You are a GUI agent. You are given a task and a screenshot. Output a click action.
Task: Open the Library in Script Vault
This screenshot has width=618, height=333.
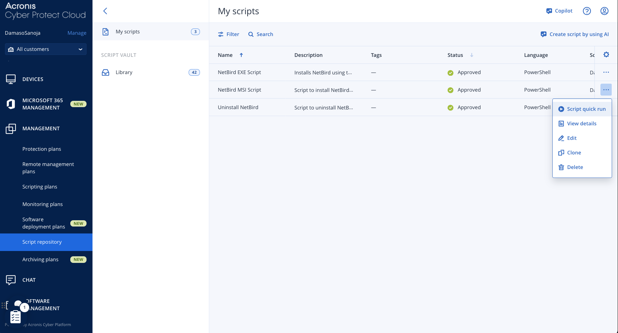124,72
